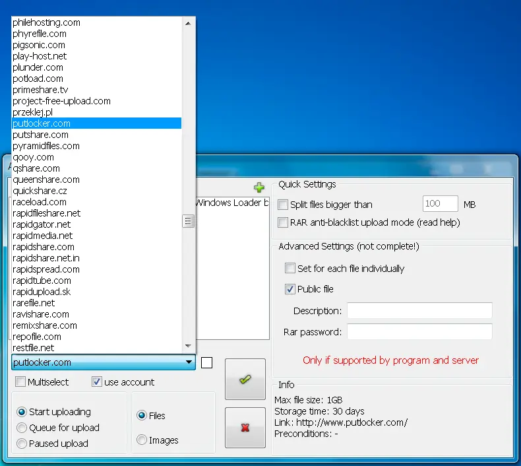Choose rapidshare.com from the host list
Image resolution: width=521 pixels, height=466 pixels.
(x=97, y=247)
